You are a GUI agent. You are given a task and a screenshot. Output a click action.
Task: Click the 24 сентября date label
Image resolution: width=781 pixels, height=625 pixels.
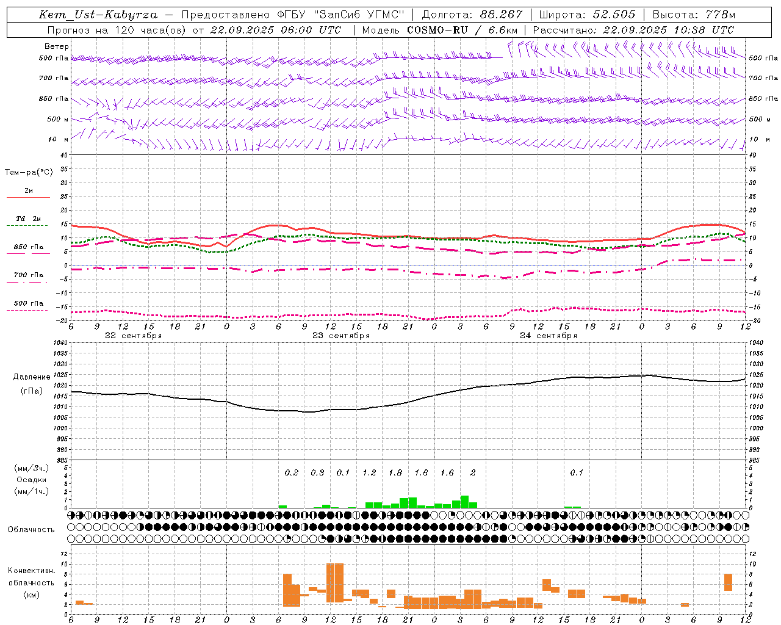coord(549,336)
